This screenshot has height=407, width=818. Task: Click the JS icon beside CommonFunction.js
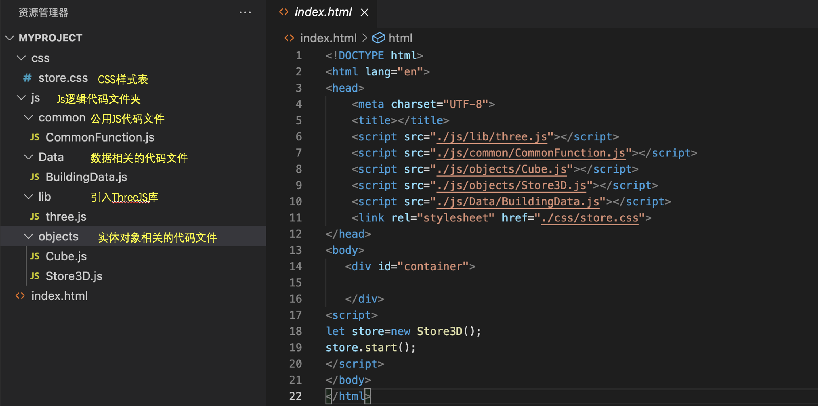point(35,137)
